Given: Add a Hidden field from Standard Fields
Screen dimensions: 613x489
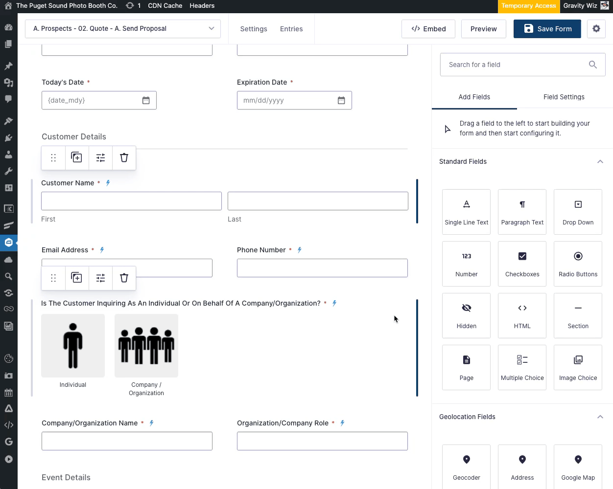Looking at the screenshot, I should click(x=466, y=315).
